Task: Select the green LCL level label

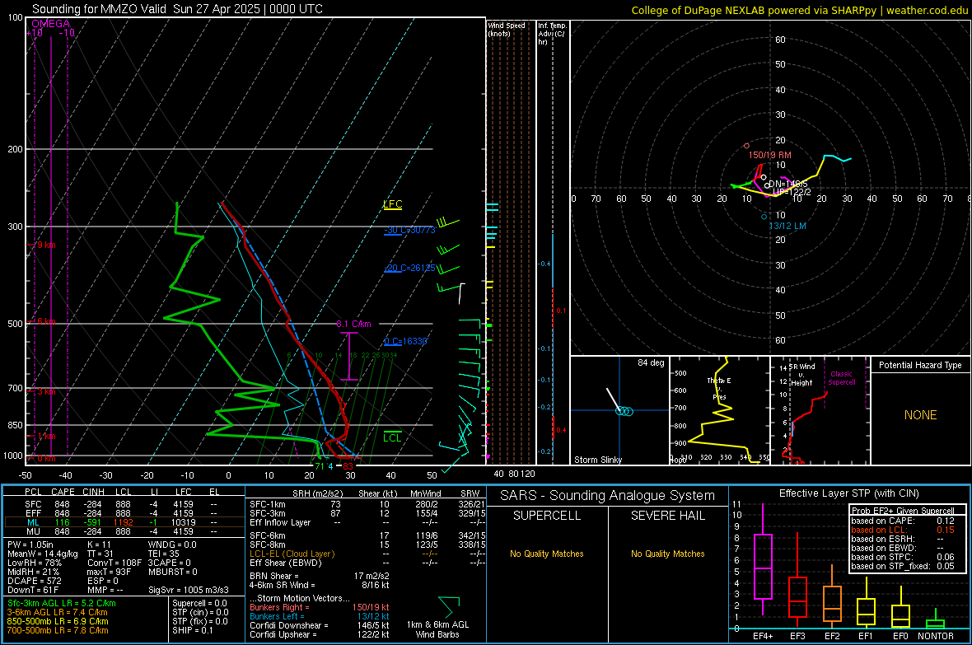Action: [392, 438]
